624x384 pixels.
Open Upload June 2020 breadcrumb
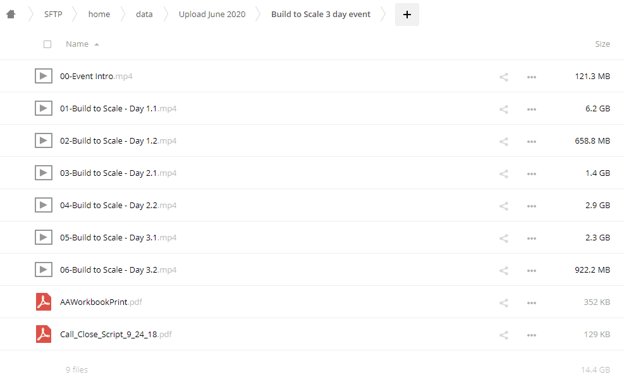click(x=212, y=15)
